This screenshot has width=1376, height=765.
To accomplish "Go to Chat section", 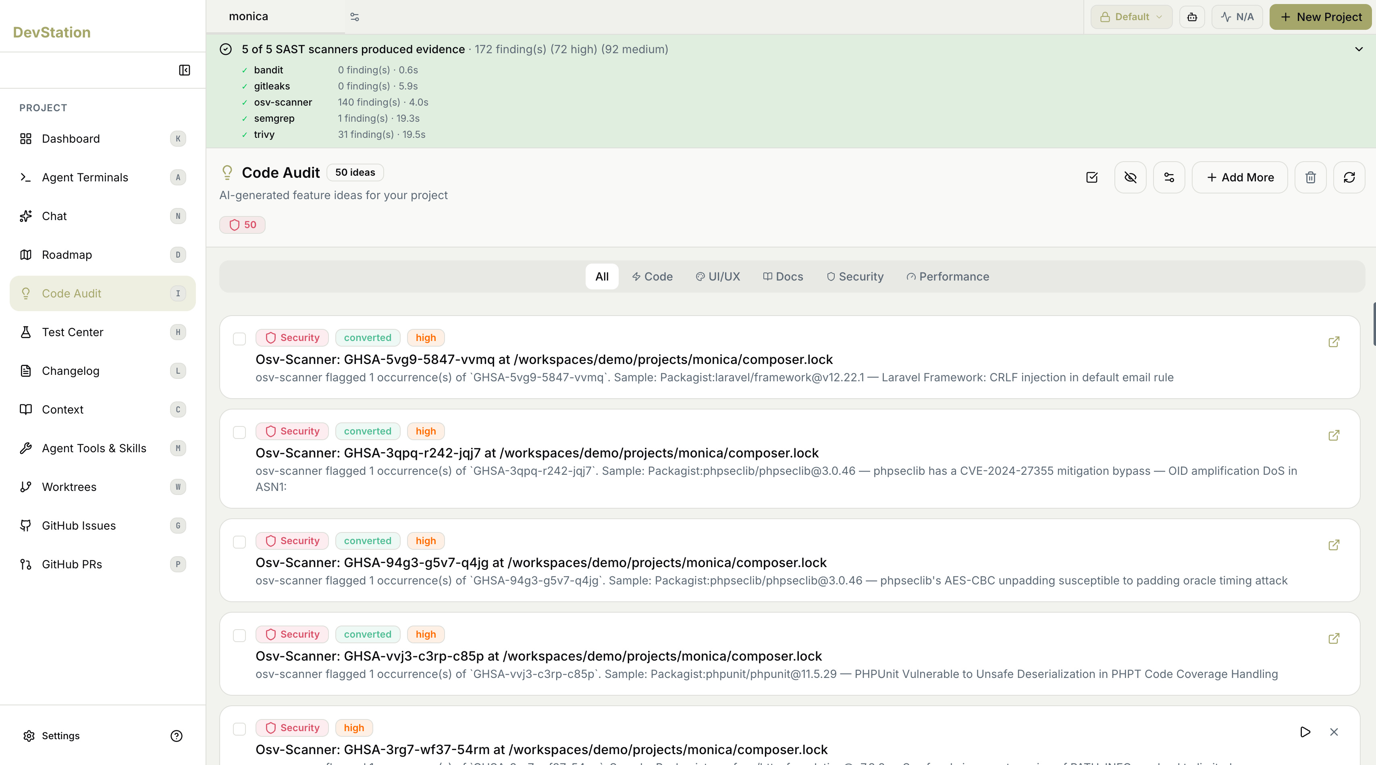I will tap(102, 216).
